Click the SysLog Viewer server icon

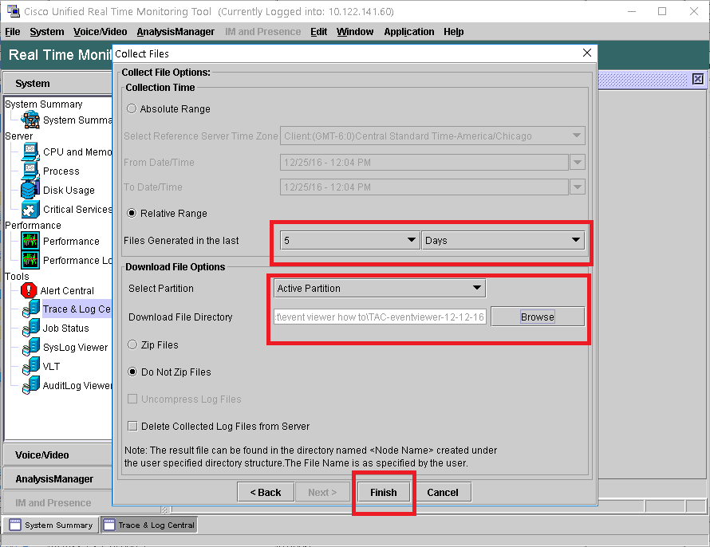pos(31,347)
